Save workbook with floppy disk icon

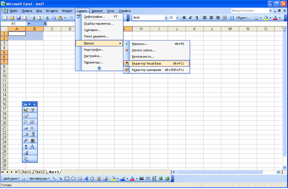point(19,18)
